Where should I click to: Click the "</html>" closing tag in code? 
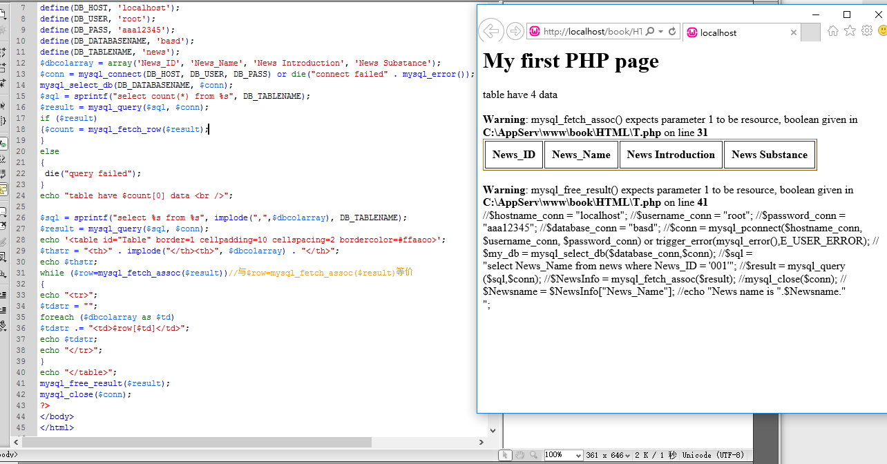(57, 427)
